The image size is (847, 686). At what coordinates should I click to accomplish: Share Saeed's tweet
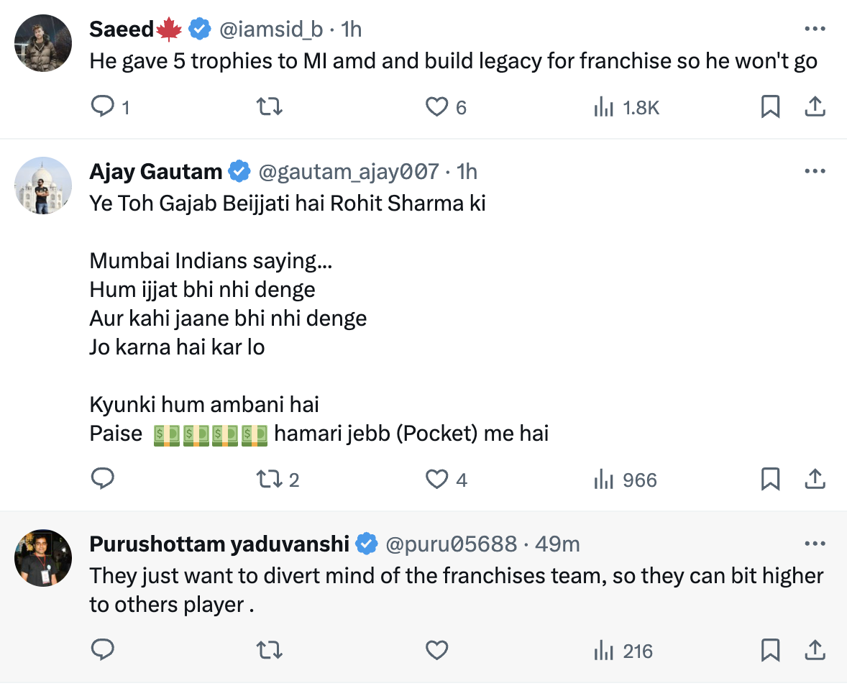point(814,107)
